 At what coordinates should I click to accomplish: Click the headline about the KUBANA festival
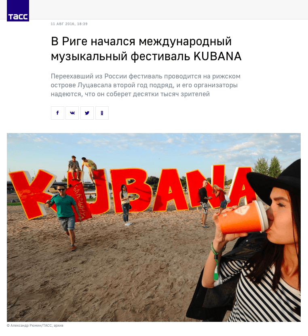[x=146, y=49]
